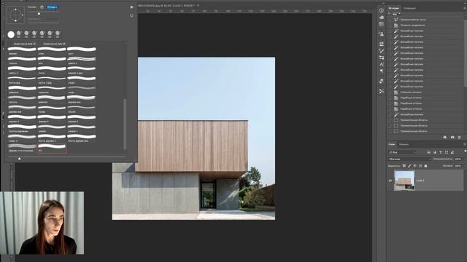Click the layer fill value field
Image resolution: width=467 pixels, height=262 pixels.
click(x=458, y=166)
